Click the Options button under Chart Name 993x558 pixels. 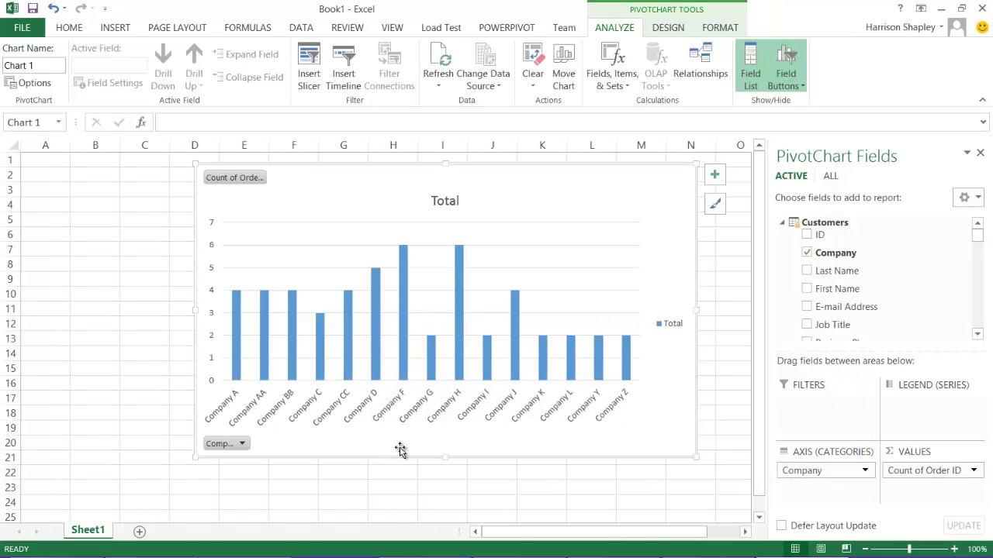(28, 83)
